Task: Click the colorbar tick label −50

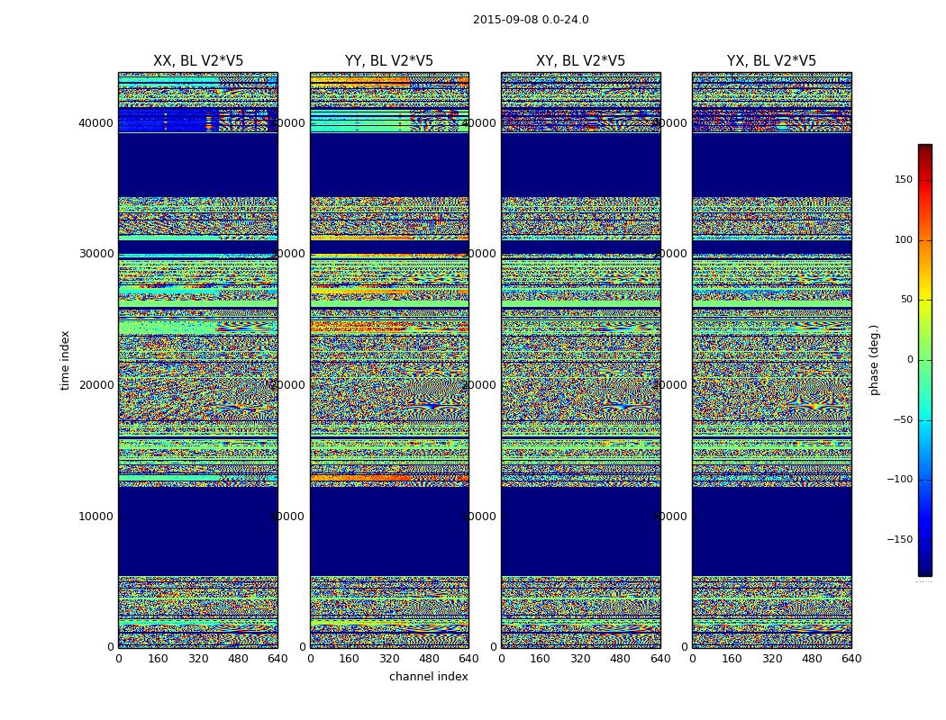Action: point(903,420)
